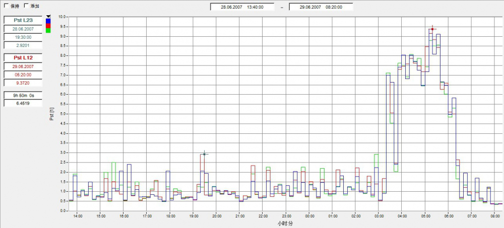Select the red channel color swatch
Viewport: 504px width, 228px height.
pyautogui.click(x=48, y=26)
